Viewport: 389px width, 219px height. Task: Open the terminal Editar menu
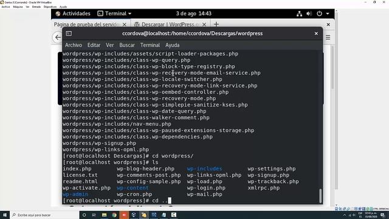tap(94, 45)
